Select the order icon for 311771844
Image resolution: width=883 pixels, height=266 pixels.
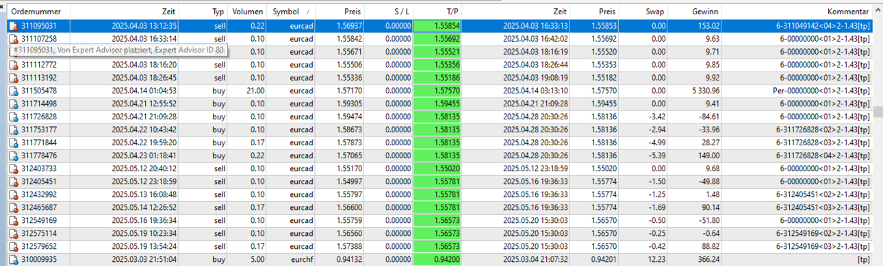point(13,143)
